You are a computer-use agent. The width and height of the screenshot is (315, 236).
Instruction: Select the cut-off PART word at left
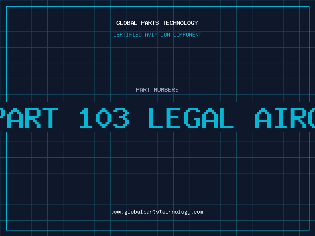[29, 118]
